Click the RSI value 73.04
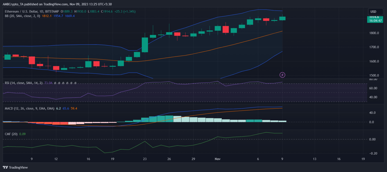 click(x=48, y=83)
